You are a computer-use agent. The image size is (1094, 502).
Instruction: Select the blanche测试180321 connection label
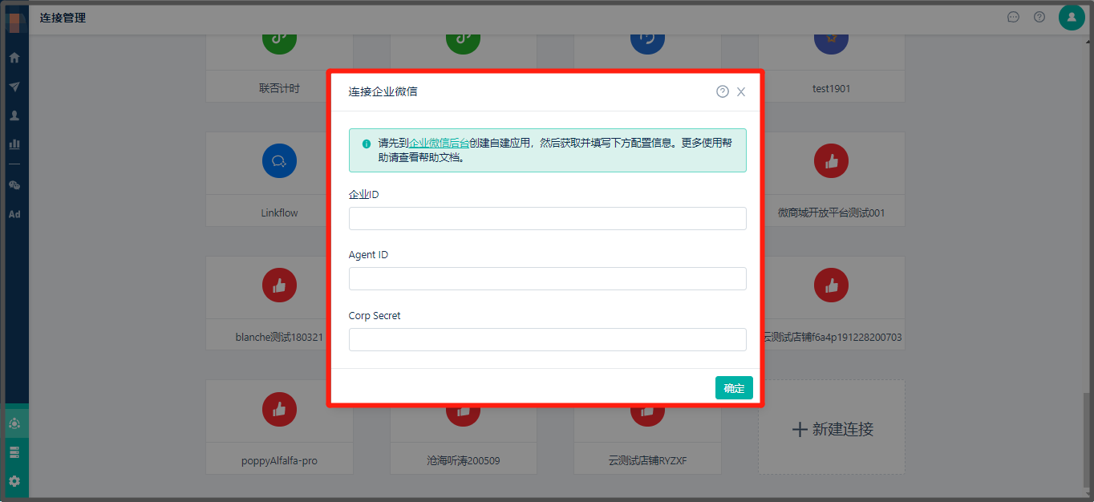tap(279, 338)
